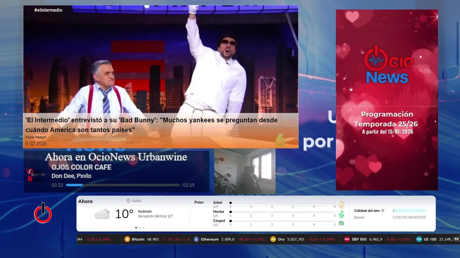
Task: Click Ethereum change −94,90 (−4,51%)
Action: point(251,239)
